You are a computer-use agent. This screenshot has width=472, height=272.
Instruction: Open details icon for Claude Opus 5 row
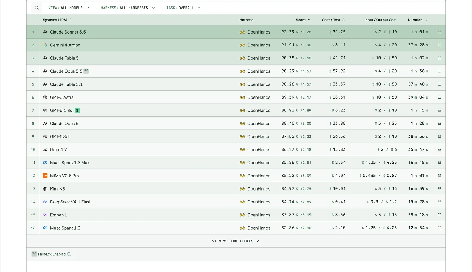point(440,124)
